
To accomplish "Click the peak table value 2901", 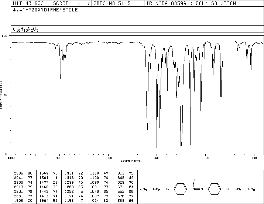I will click(x=18, y=191).
